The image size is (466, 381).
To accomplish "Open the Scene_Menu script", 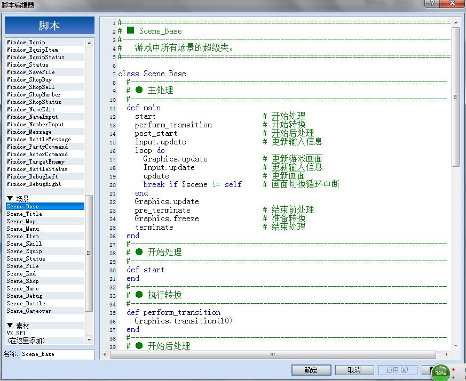I will [45, 229].
